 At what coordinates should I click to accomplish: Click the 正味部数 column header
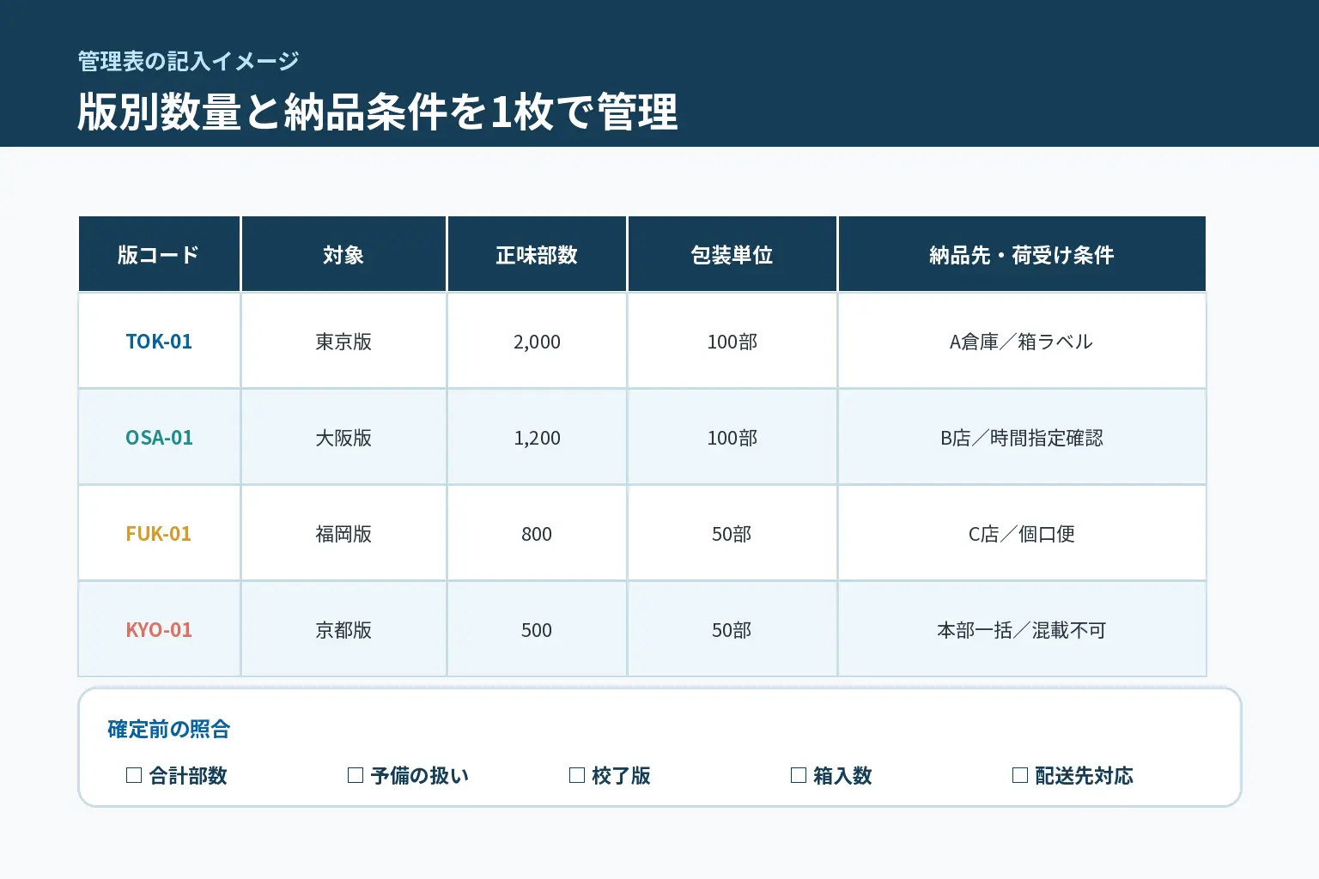[537, 255]
